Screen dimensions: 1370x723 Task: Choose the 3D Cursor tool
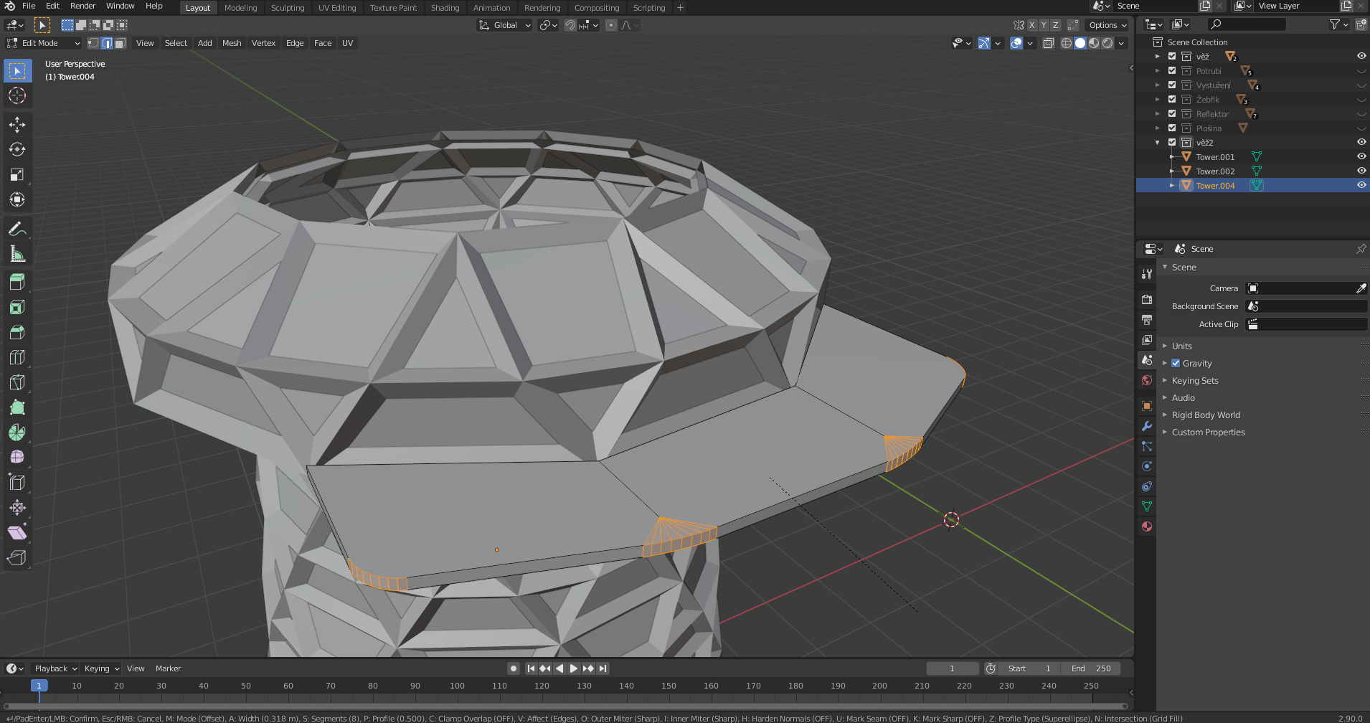point(17,96)
